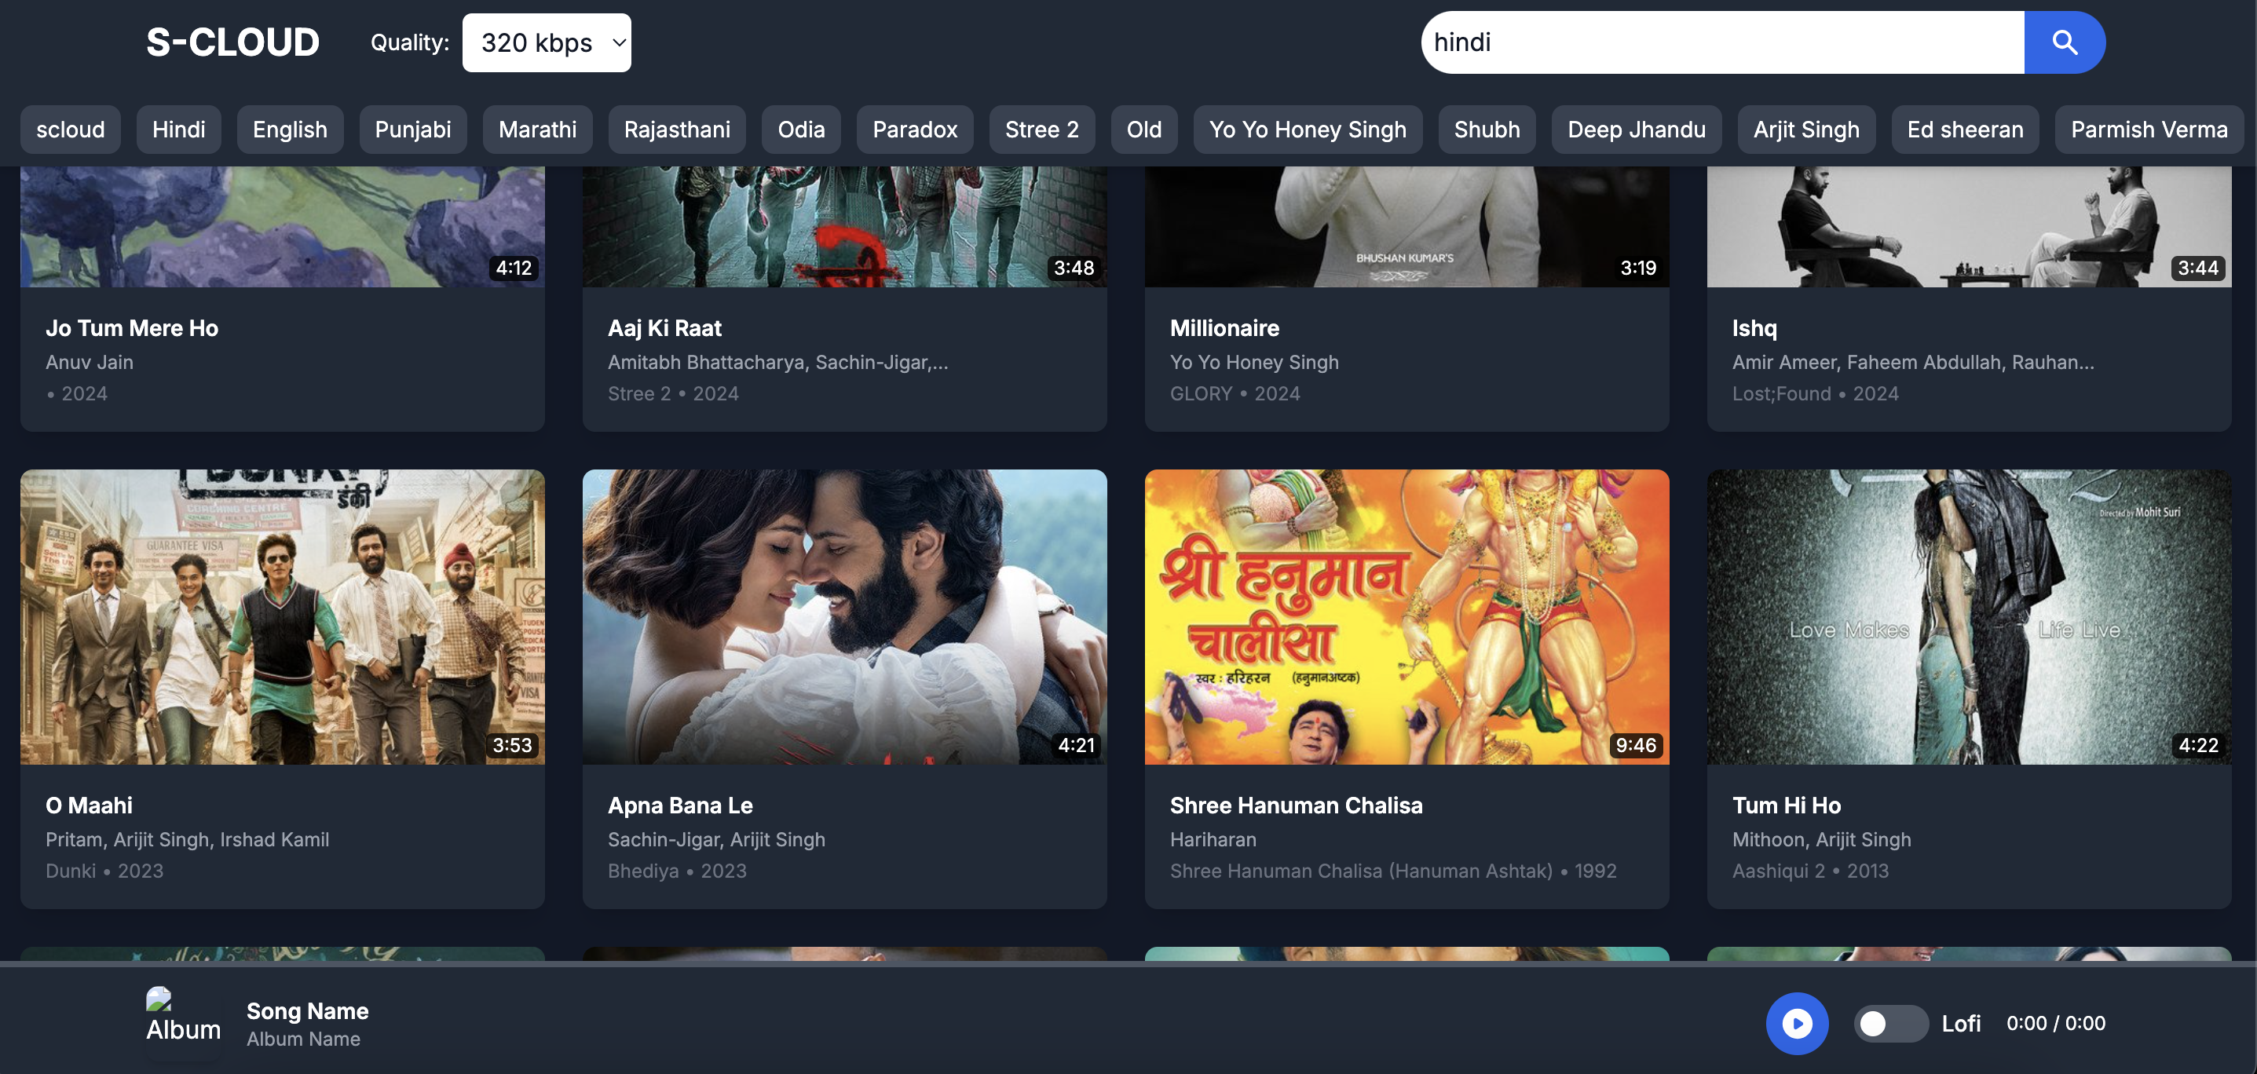The height and width of the screenshot is (1074, 2257).
Task: Pick the Ed sheeran tag chip
Action: 1965,130
